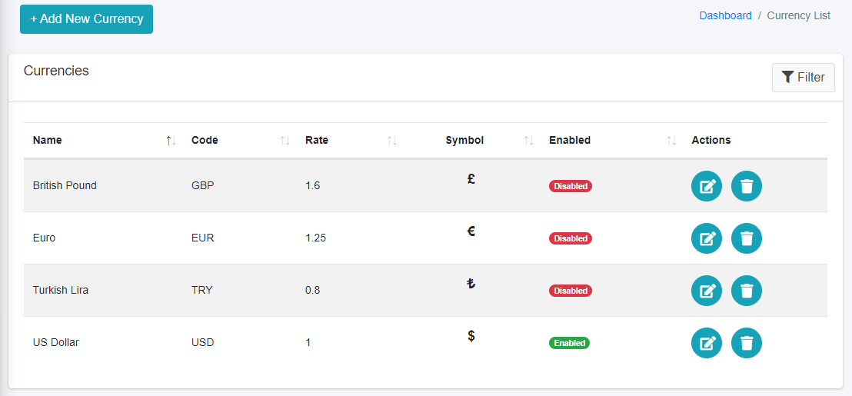This screenshot has width=852, height=396.
Task: Click the Add New Currency button
Action: 86,19
